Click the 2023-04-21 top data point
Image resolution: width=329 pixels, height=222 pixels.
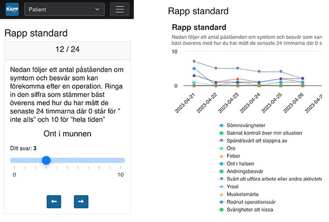click(194, 61)
